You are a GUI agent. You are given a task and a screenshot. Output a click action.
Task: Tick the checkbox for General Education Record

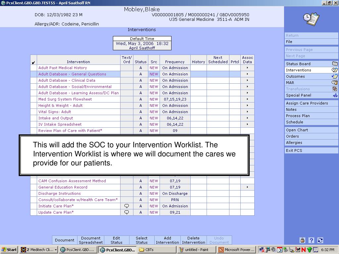coord(33,187)
